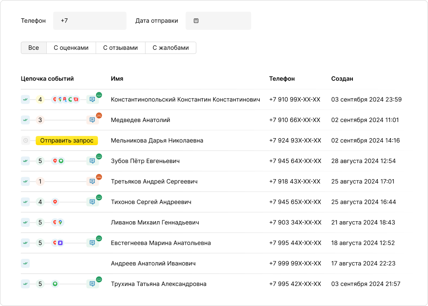Viewport: 428px width, 306px height.
Task: Click phone number +7 910 99X-XX-XX
Action: pos(294,100)
